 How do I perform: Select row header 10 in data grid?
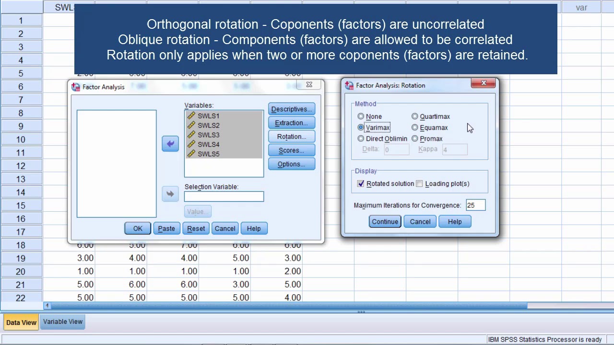(x=21, y=139)
